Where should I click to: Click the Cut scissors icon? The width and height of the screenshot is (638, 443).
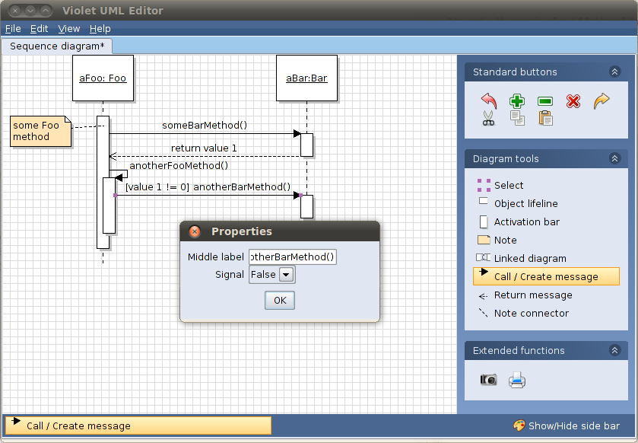tap(489, 118)
